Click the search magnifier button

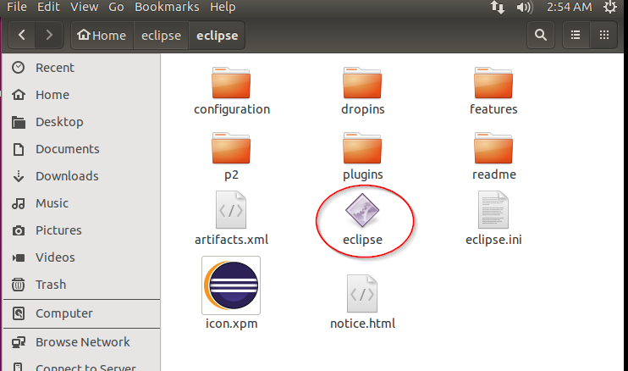[541, 36]
